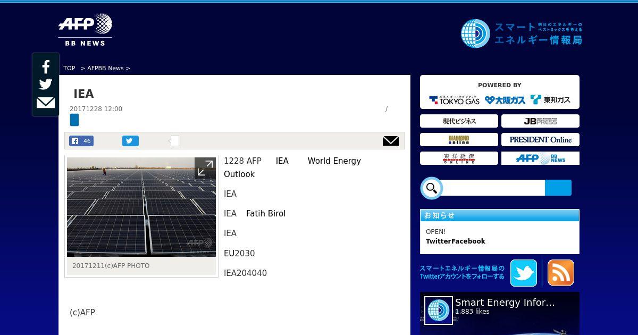Open the Gendai Business partner link
The height and width of the screenshot is (335, 638).
click(x=459, y=121)
